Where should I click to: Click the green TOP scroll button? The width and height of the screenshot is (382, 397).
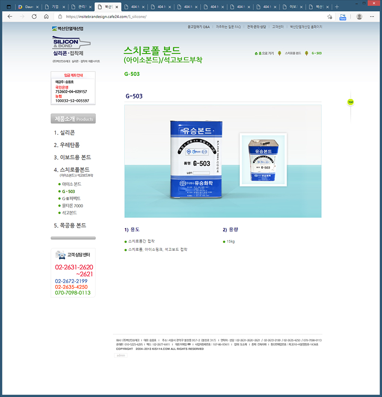[x=350, y=102]
